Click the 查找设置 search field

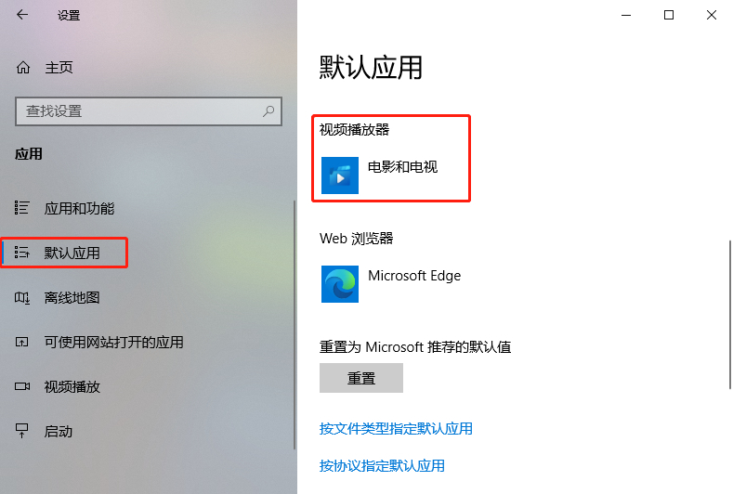[x=149, y=111]
